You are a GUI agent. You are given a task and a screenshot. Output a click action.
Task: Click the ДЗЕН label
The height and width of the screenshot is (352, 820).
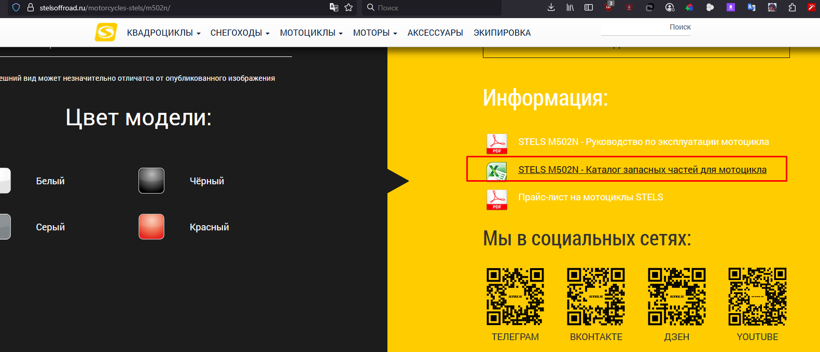[677, 337]
